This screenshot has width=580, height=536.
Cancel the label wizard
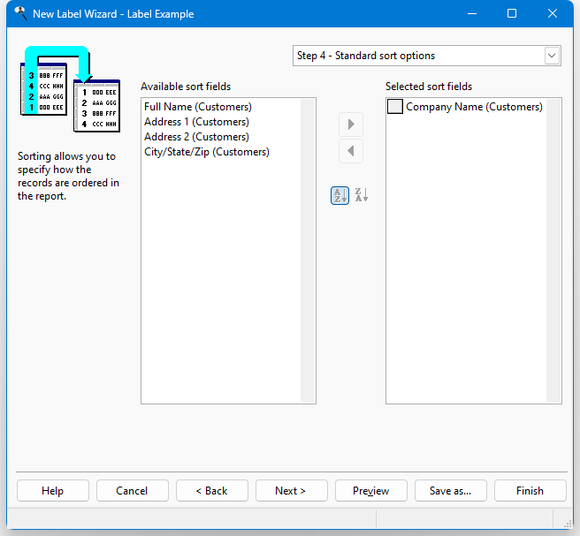coord(133,491)
